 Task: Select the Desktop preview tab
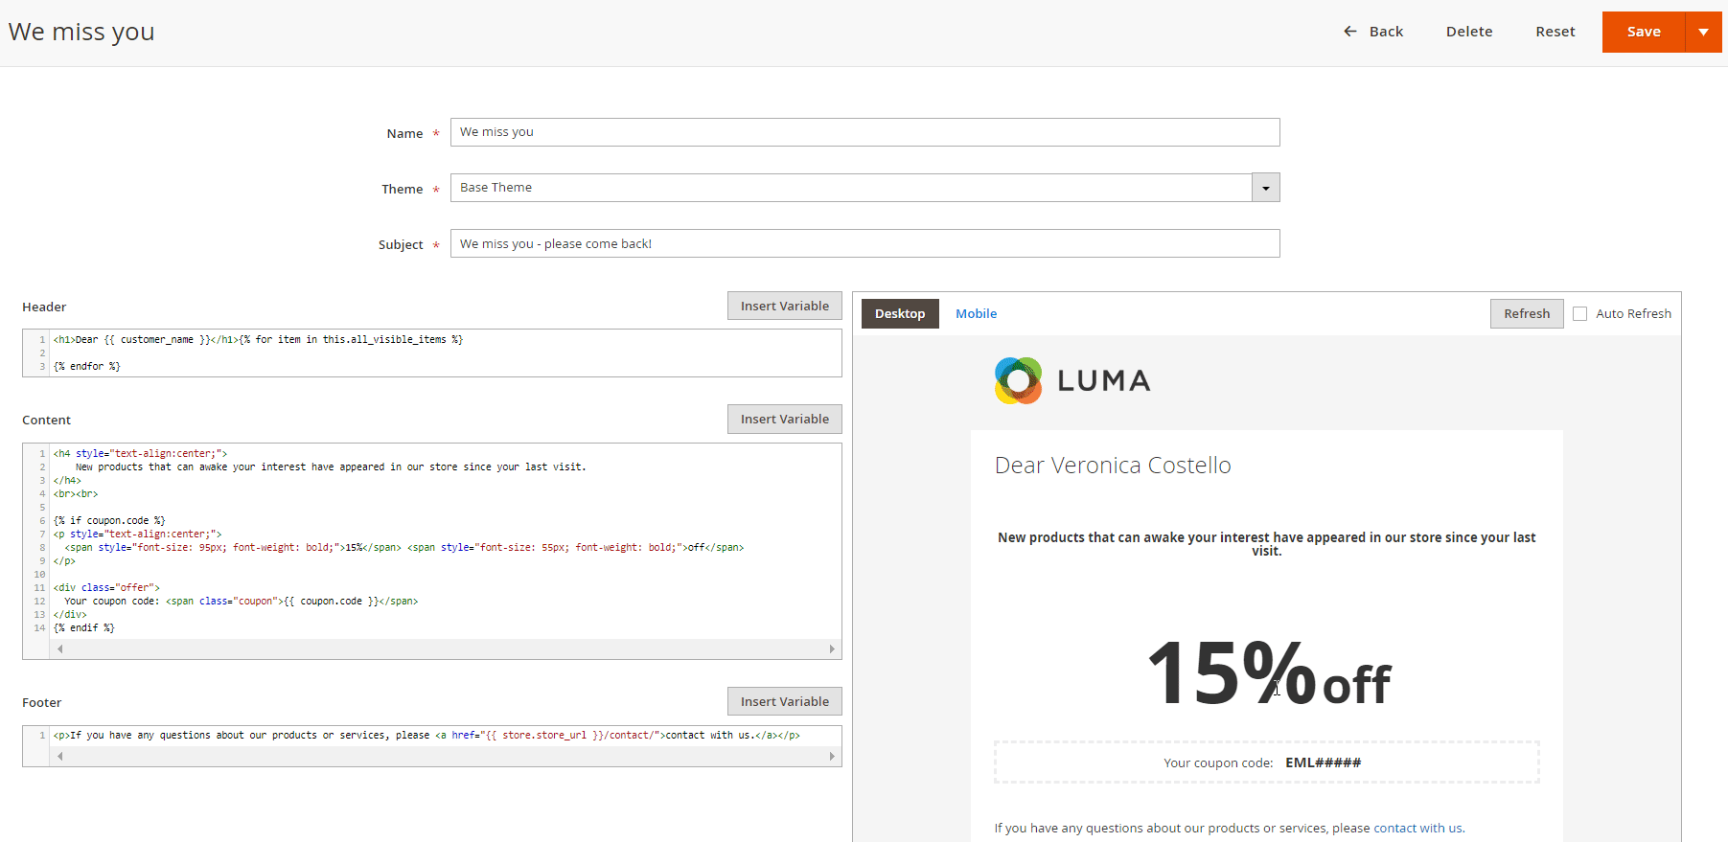[x=899, y=313]
